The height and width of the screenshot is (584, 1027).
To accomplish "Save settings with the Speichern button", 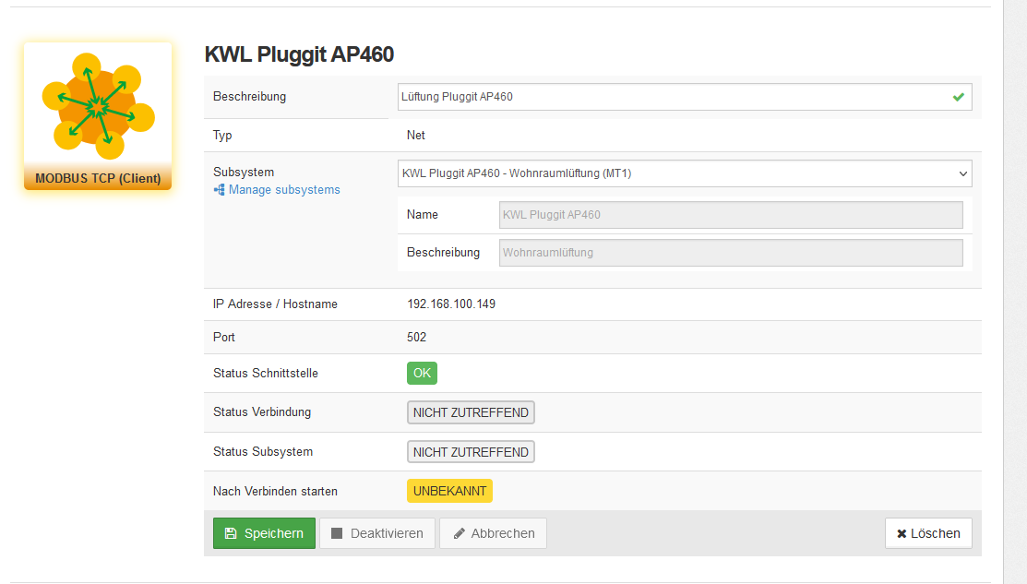I will [264, 533].
